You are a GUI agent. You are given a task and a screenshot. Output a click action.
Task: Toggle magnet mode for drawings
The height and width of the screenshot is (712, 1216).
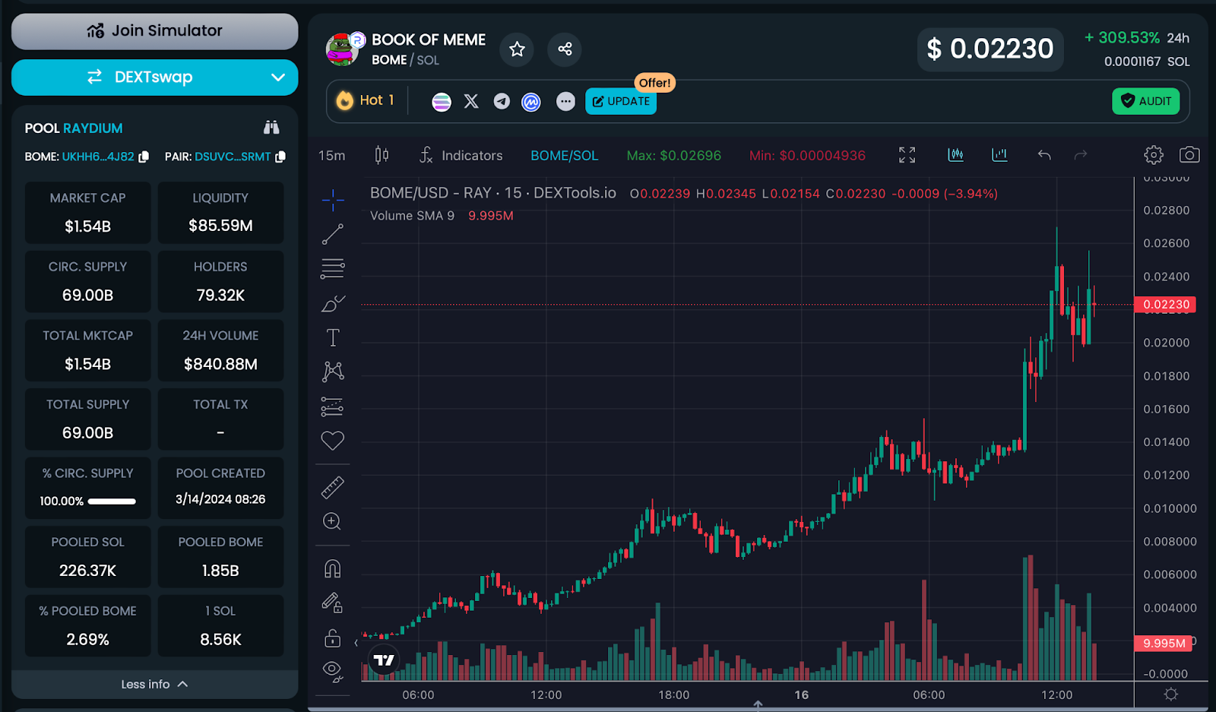pyautogui.click(x=333, y=568)
